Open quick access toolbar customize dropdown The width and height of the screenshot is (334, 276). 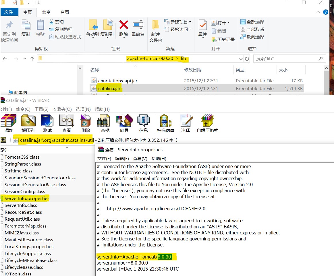point(28,3)
